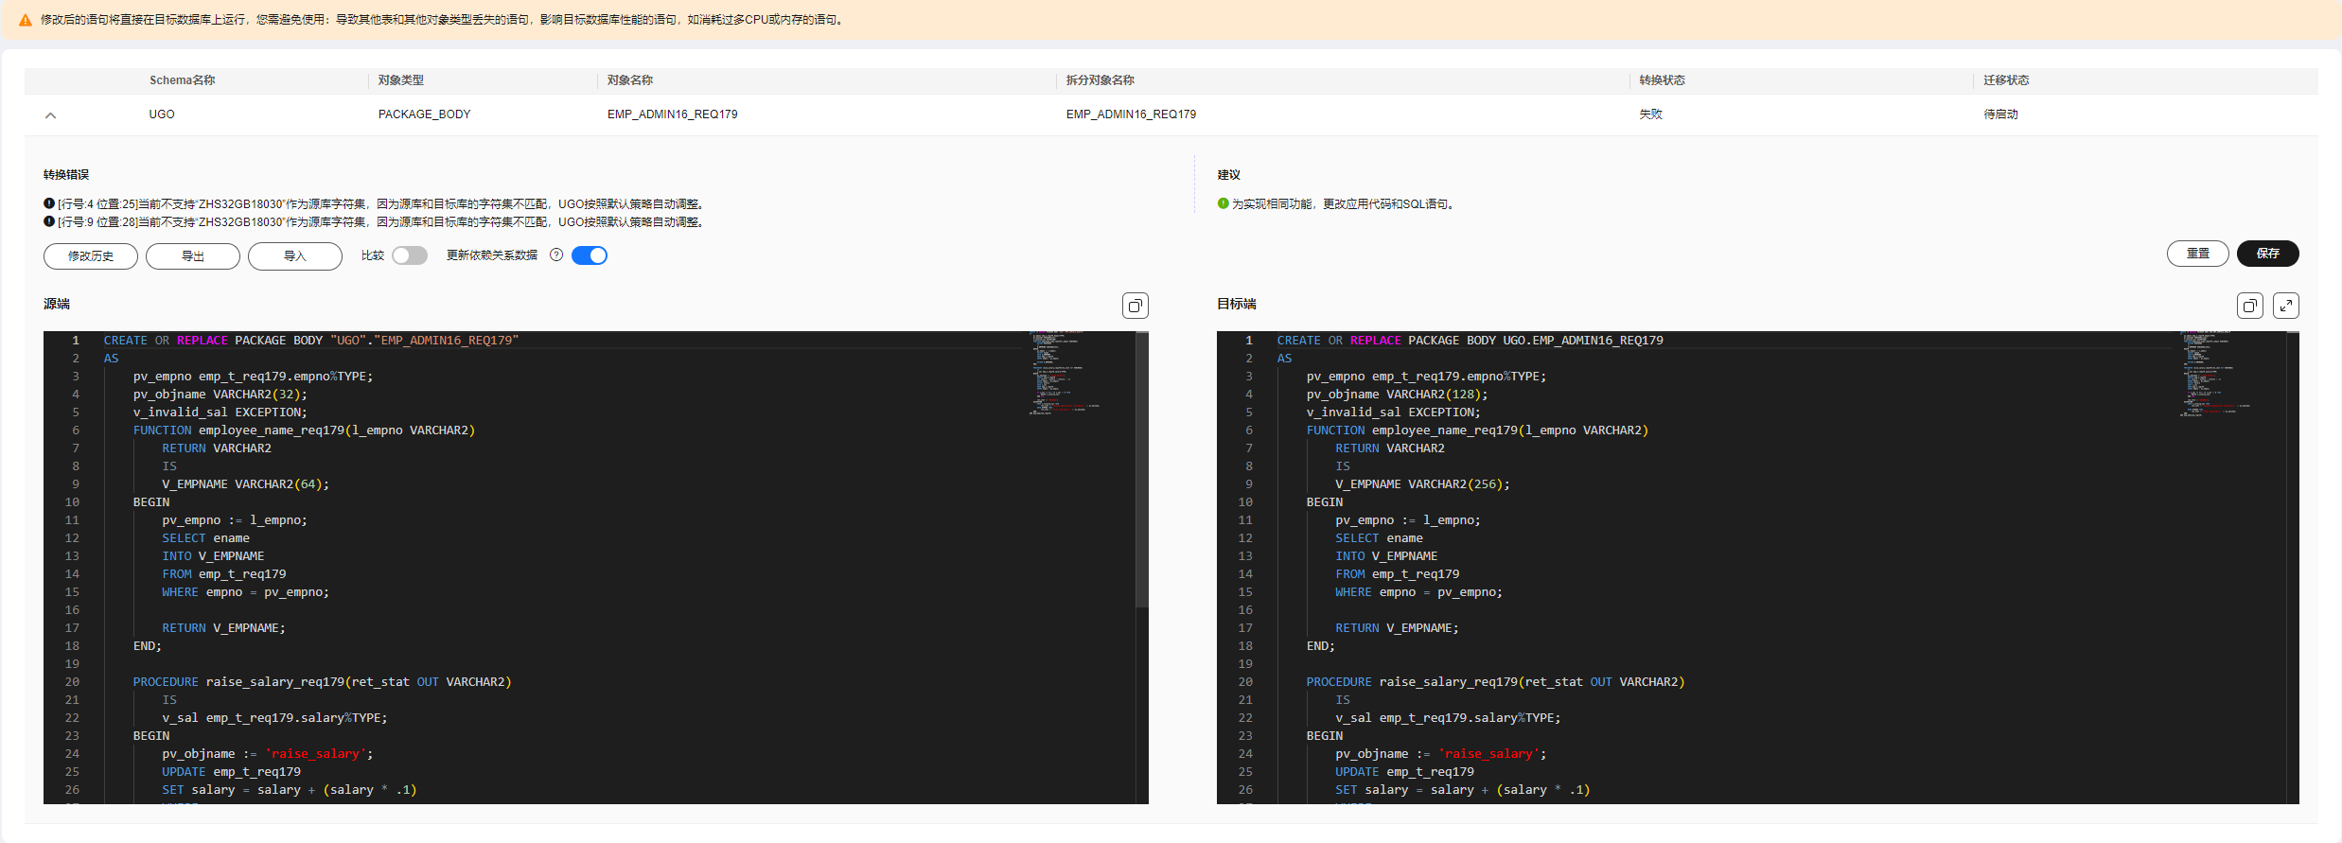
Task: Open 修改历史 modification history
Action: 91,256
